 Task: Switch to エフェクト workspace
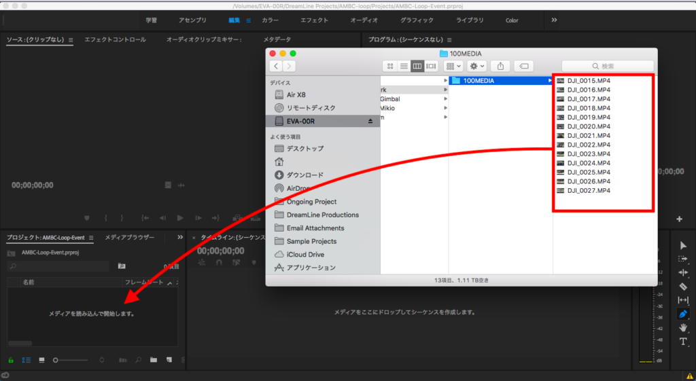[314, 20]
